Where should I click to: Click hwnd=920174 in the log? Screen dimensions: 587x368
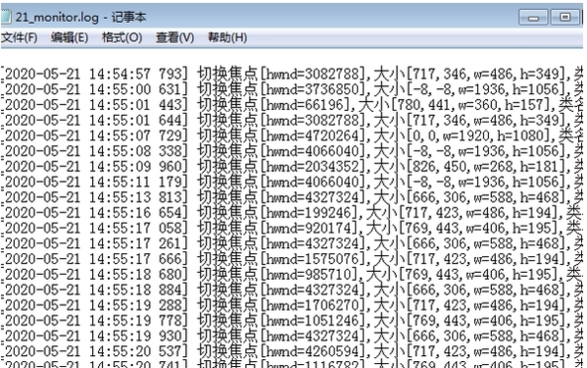310,229
